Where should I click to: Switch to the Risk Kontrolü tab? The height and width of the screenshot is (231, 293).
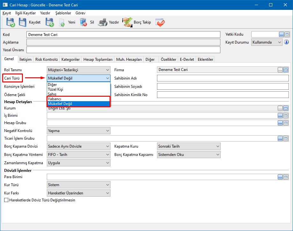(x=46, y=59)
